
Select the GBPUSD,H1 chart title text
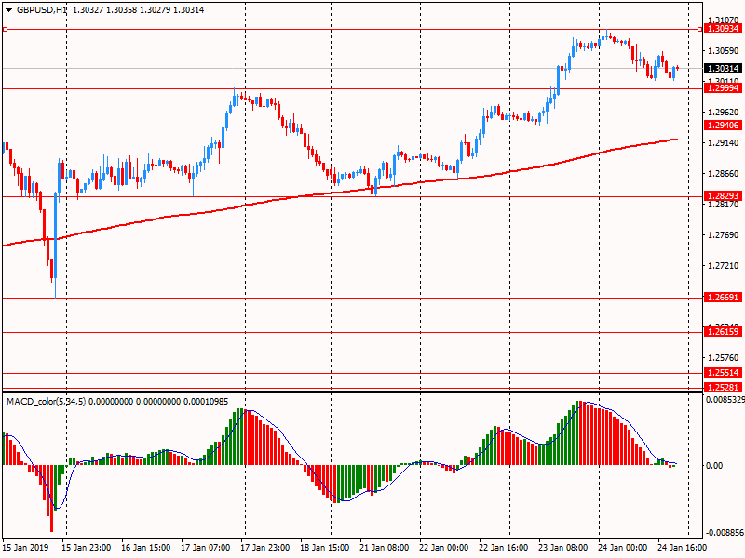[x=41, y=10]
